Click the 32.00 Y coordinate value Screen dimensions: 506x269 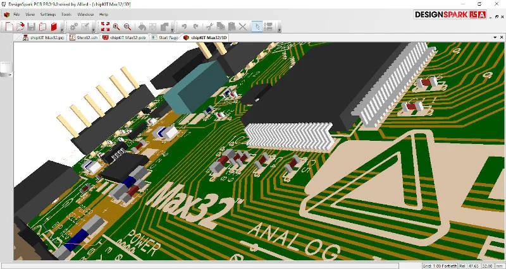click(x=487, y=266)
